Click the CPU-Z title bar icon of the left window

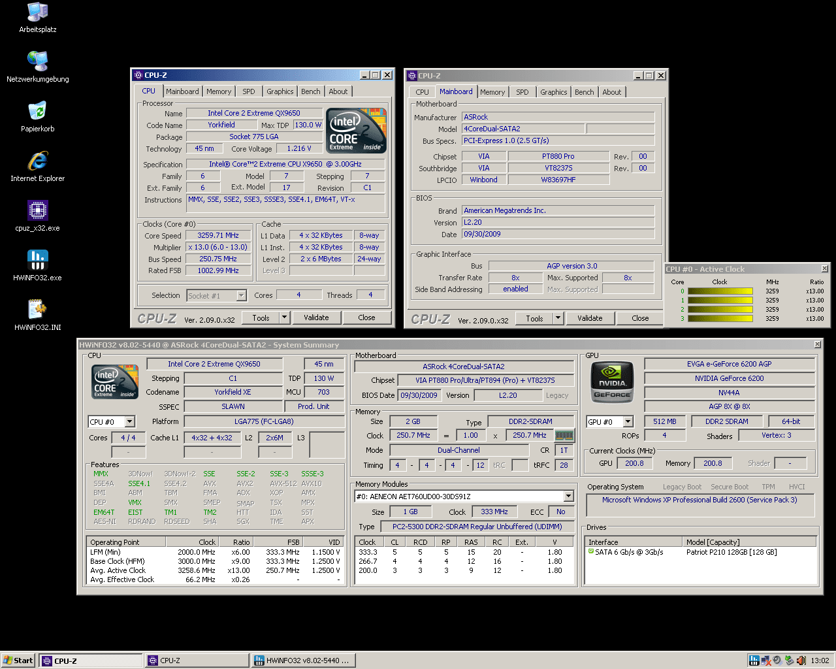138,75
